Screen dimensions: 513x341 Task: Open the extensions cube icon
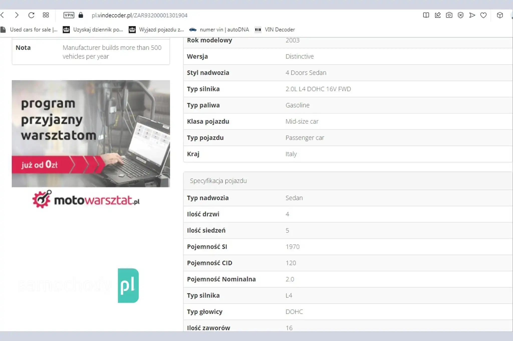click(x=500, y=15)
